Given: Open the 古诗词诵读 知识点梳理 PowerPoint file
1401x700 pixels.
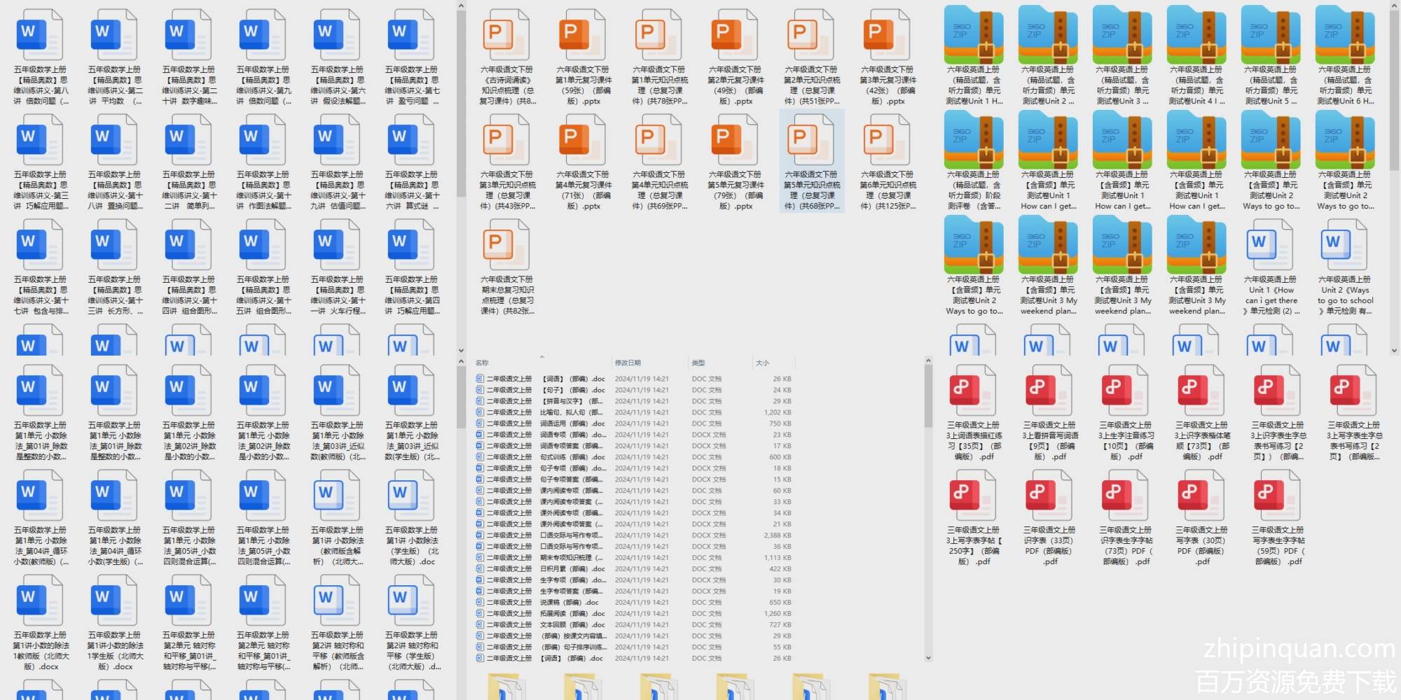Looking at the screenshot, I should (506, 36).
